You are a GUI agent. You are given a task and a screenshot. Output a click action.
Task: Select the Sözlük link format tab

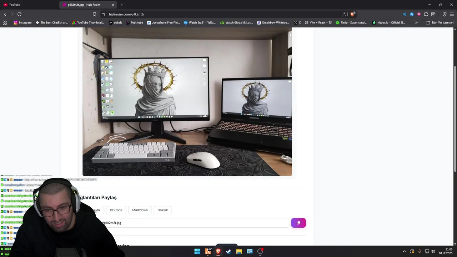pos(163,210)
